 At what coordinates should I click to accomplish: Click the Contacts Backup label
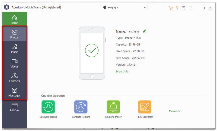(48, 117)
